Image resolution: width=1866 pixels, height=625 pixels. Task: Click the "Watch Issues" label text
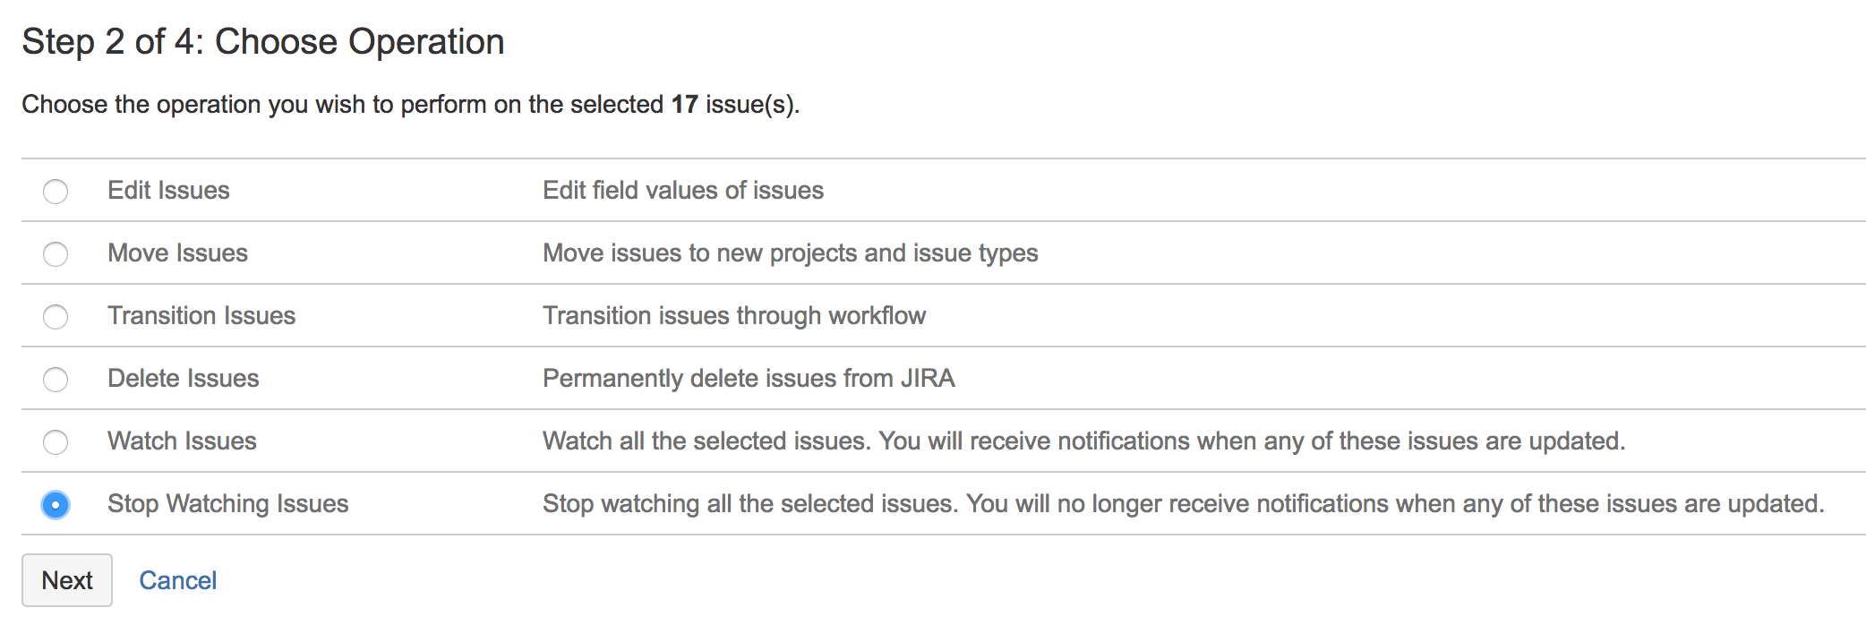pos(182,441)
